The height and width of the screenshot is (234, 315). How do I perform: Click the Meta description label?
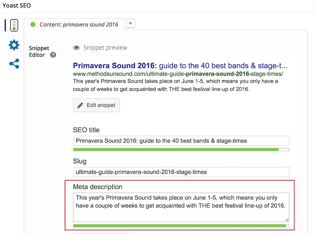(x=98, y=187)
